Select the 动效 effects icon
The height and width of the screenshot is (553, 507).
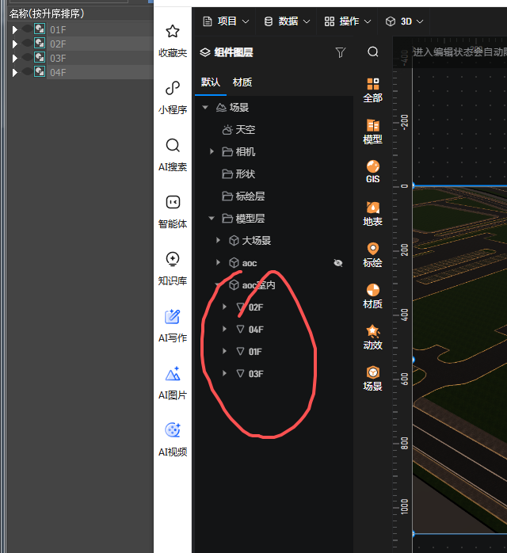[x=372, y=332]
